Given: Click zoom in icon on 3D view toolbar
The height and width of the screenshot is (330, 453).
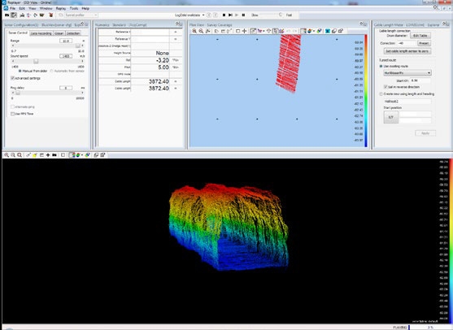Looking at the screenshot, I should (x=7, y=155).
